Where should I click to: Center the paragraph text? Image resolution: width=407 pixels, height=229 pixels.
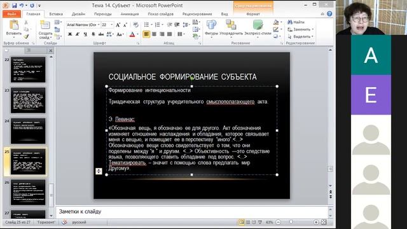[x=154, y=34]
